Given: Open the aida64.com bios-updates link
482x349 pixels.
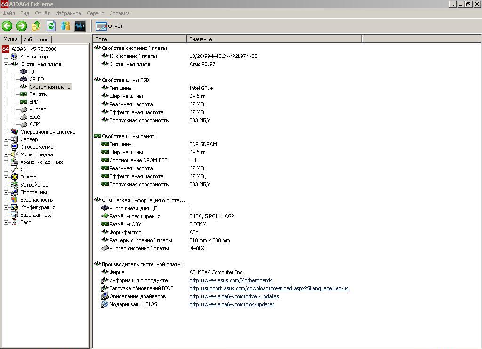Looking at the screenshot, I should point(232,304).
